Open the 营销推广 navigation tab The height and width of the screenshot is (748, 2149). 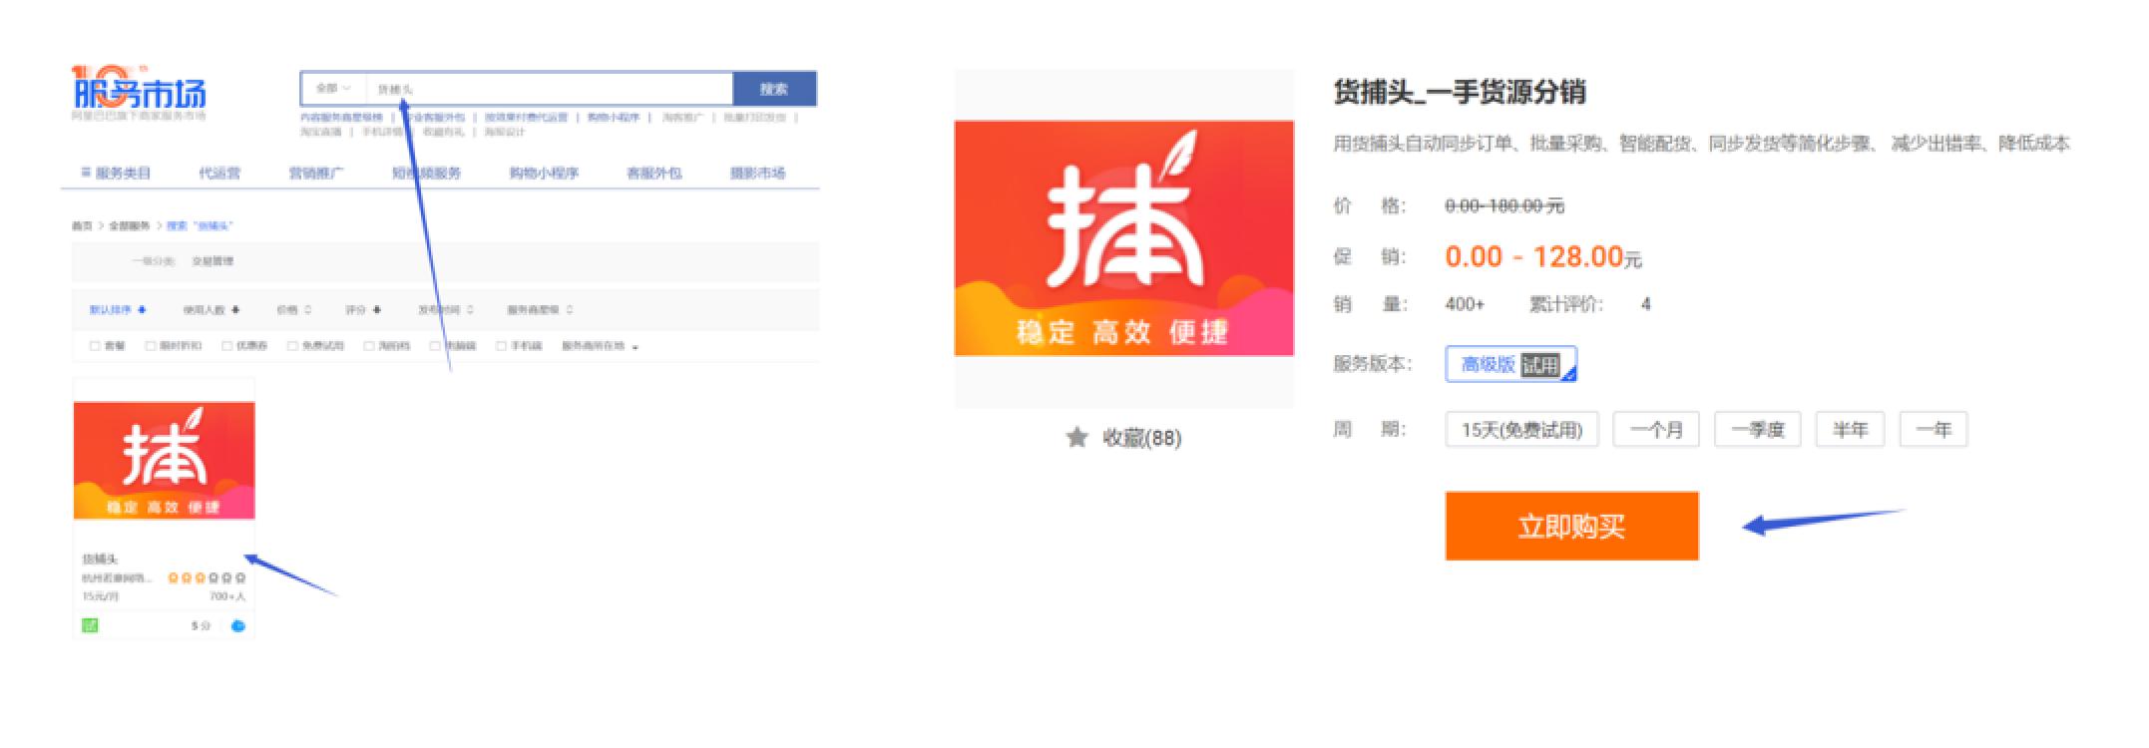coord(316,173)
